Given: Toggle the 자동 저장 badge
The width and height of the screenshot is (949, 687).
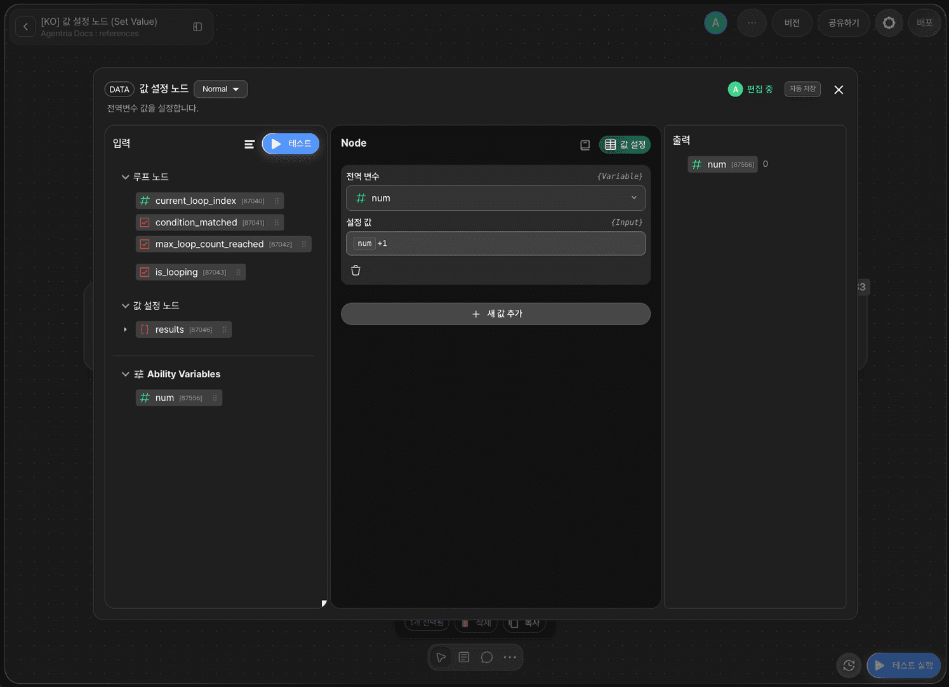Looking at the screenshot, I should pos(802,89).
